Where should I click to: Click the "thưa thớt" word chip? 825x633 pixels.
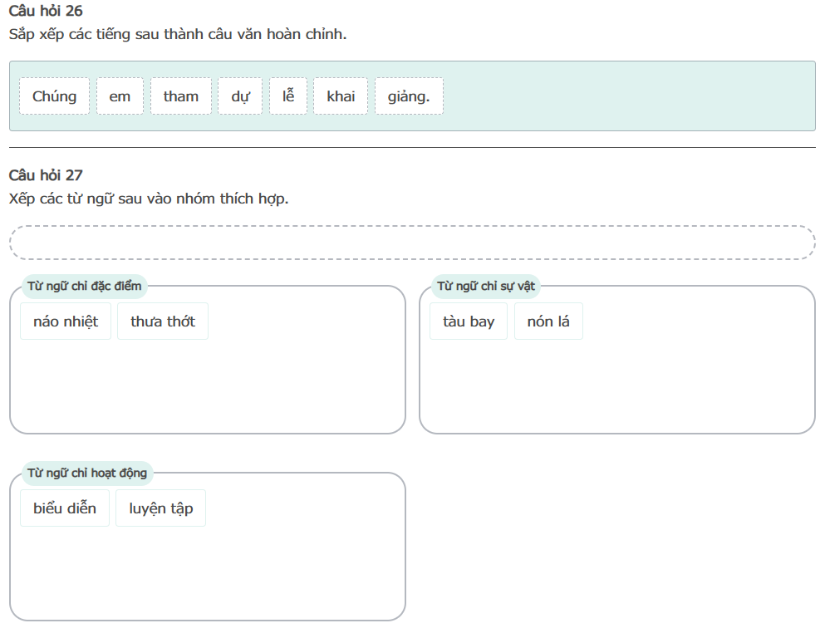(163, 321)
